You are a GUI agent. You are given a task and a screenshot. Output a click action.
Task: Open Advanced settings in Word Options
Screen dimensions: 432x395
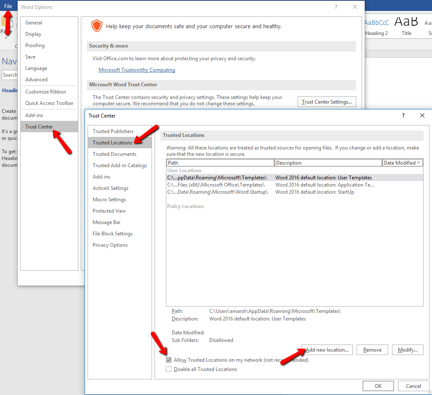point(36,79)
